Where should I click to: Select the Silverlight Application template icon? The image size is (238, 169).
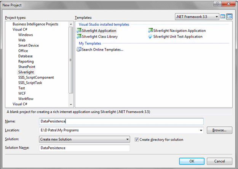[79, 31]
